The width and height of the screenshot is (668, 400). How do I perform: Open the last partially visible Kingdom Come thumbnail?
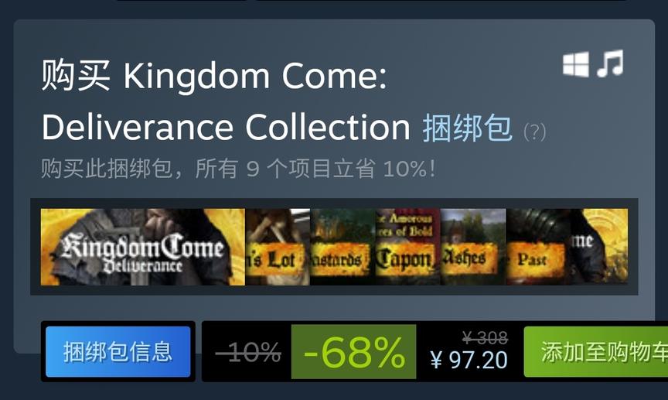coord(599,247)
